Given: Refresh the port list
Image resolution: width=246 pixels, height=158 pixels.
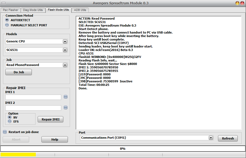Looking at the screenshot, I should point(228,138).
